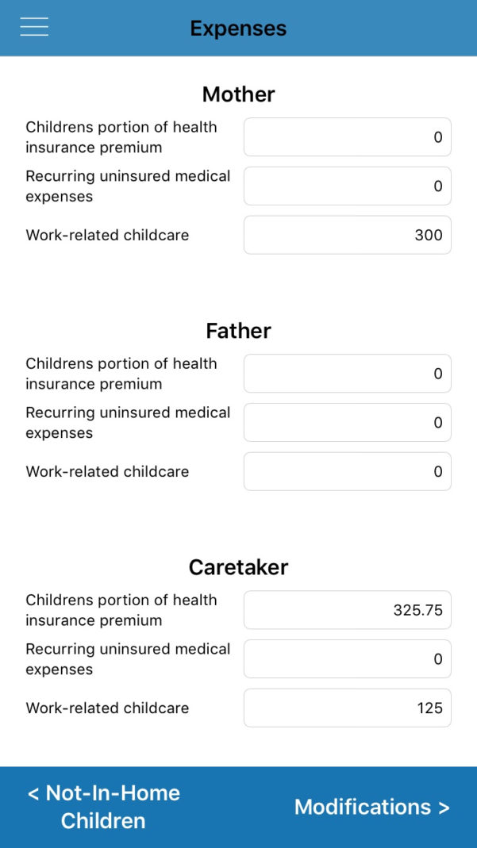The width and height of the screenshot is (477, 848).
Task: Click the Mother section heading
Action: click(x=238, y=94)
